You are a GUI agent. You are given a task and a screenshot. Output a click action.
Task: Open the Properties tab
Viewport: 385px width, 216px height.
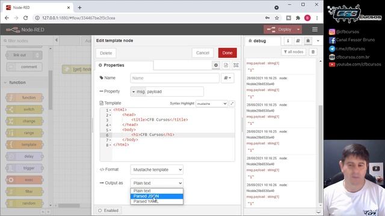(125, 65)
